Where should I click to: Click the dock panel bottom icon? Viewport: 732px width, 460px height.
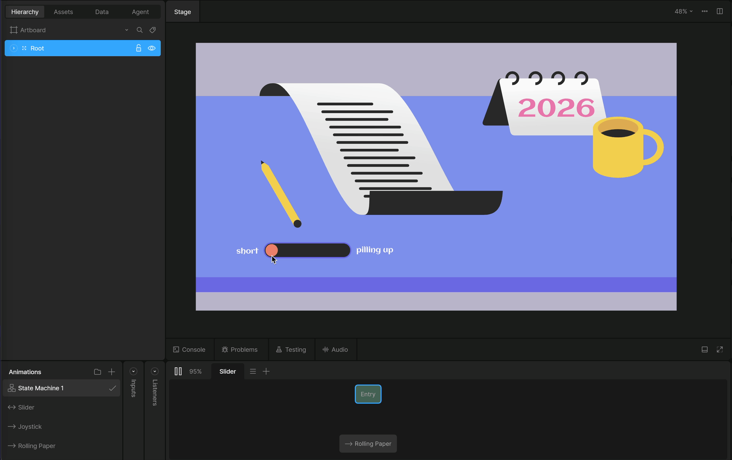coord(705,349)
